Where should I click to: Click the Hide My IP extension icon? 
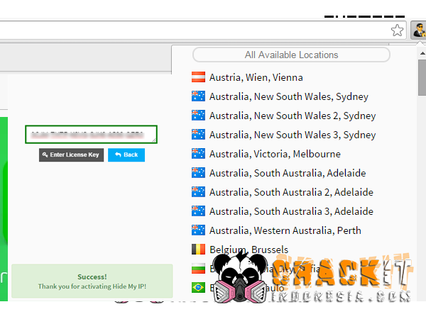coord(418,30)
